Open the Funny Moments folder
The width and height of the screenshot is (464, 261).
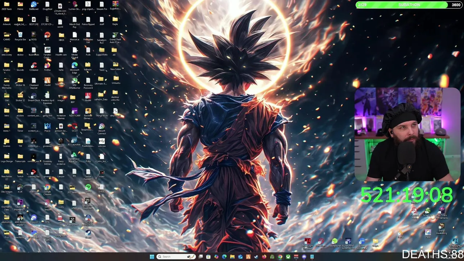pos(7,83)
